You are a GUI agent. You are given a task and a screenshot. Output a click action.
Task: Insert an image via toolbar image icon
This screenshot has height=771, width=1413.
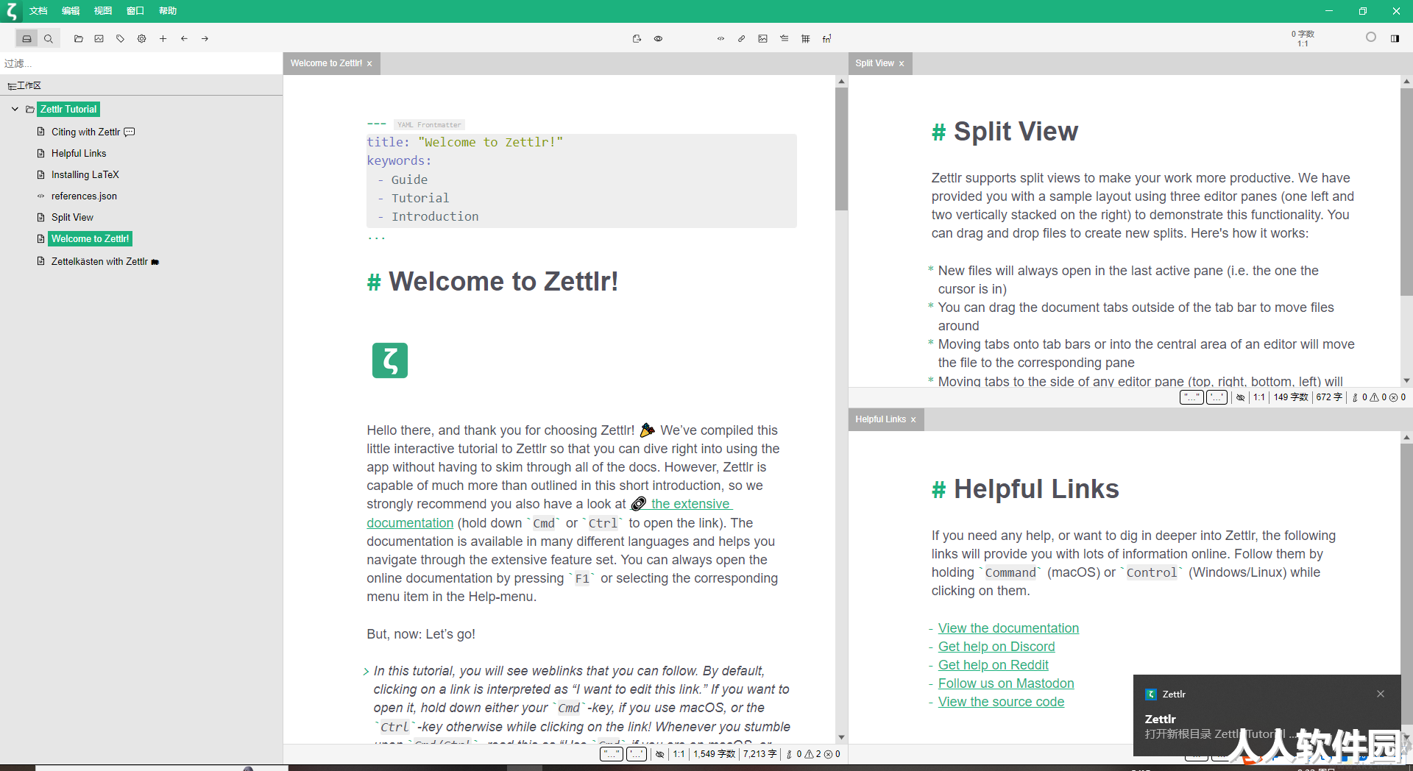point(763,39)
